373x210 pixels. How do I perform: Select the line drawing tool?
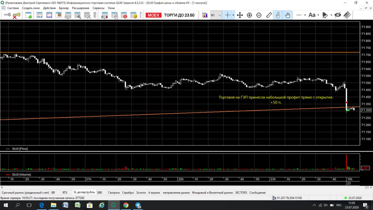tap(299, 15)
